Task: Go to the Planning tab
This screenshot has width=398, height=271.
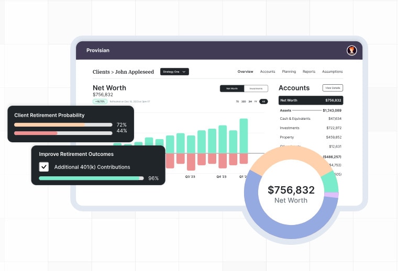Action: [x=289, y=72]
